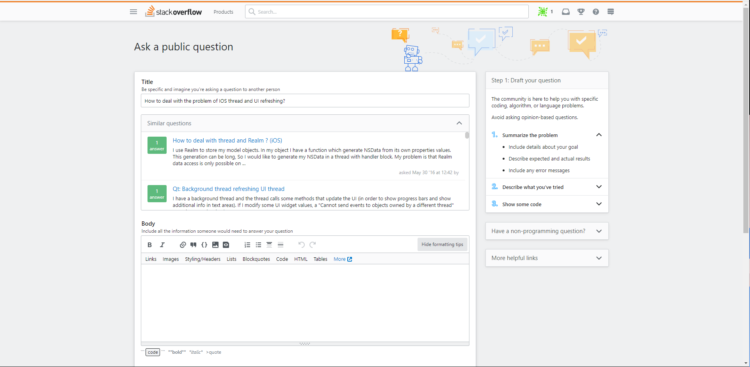This screenshot has width=750, height=367.
Task: Undo the last edit in the editor
Action: [301, 245]
